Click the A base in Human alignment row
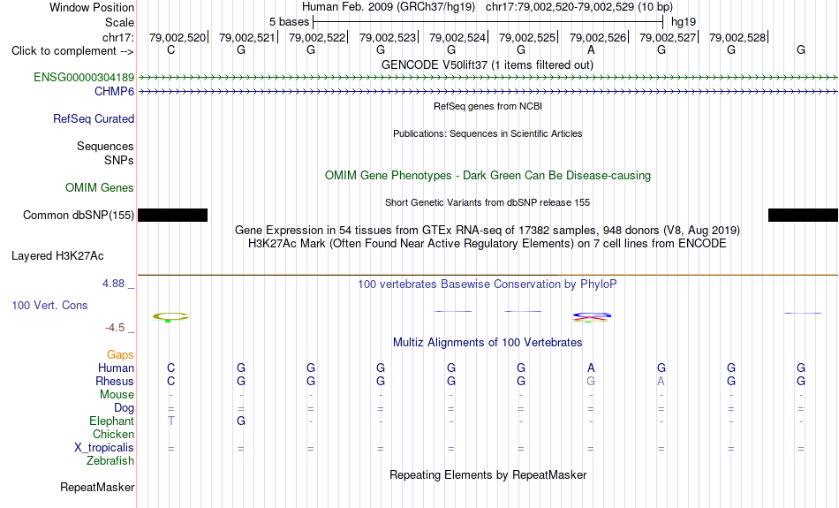The image size is (839, 508). click(x=591, y=368)
